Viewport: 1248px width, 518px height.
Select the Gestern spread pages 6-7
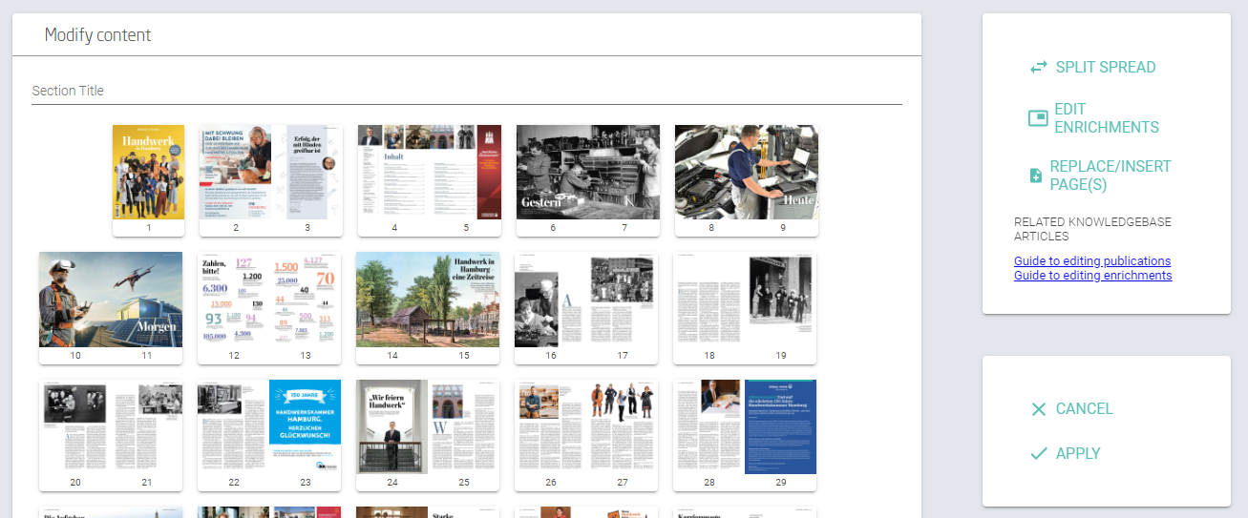(x=587, y=173)
